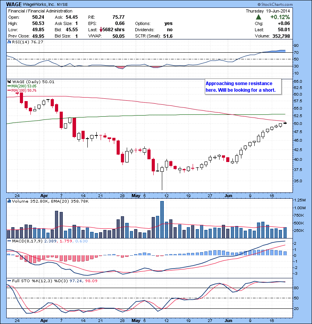Click the P/E value 75.77
Viewport: 312px width, 324px height.
click(119, 17)
